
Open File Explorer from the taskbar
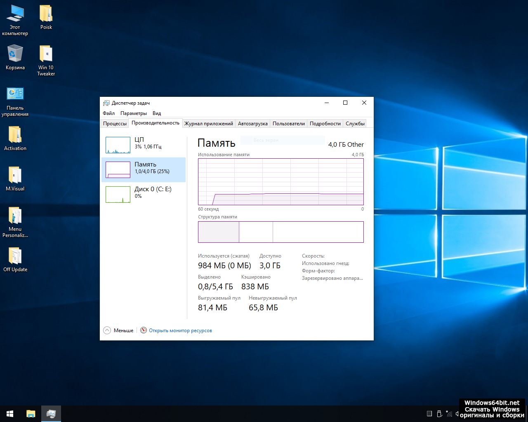31,413
